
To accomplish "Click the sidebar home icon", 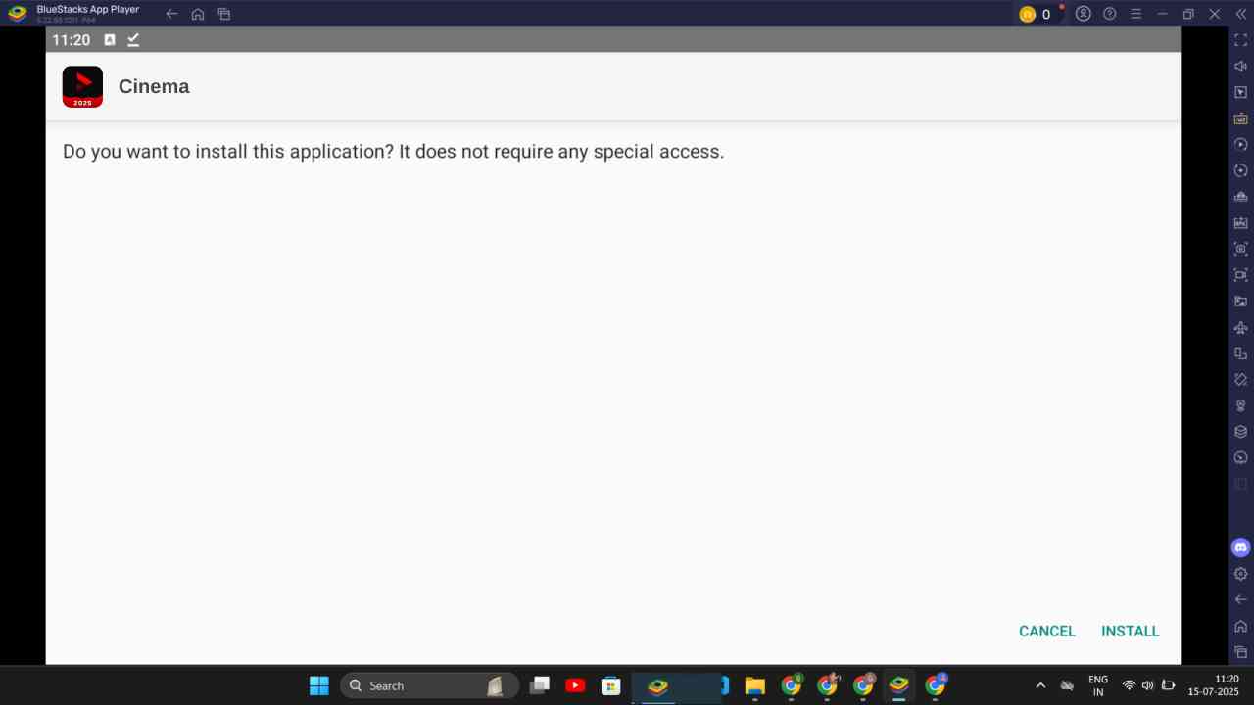I will pos(1240,626).
